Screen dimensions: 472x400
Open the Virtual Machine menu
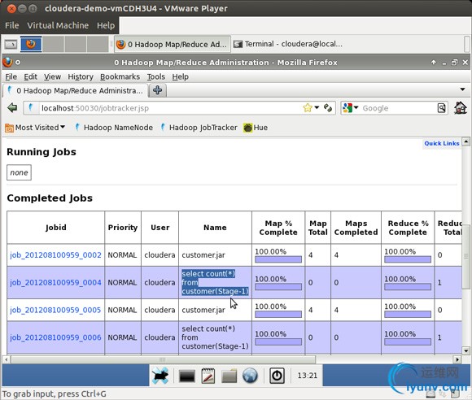(58, 25)
